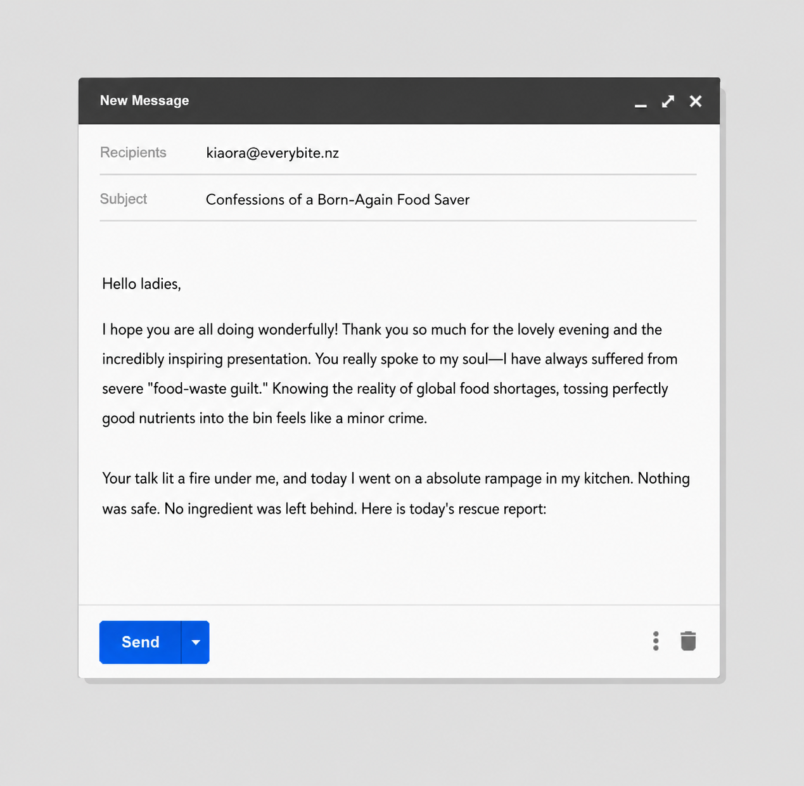Click line starting "incredibly inspiring presentation"
Viewport: 804px width, 786px height.
click(390, 359)
